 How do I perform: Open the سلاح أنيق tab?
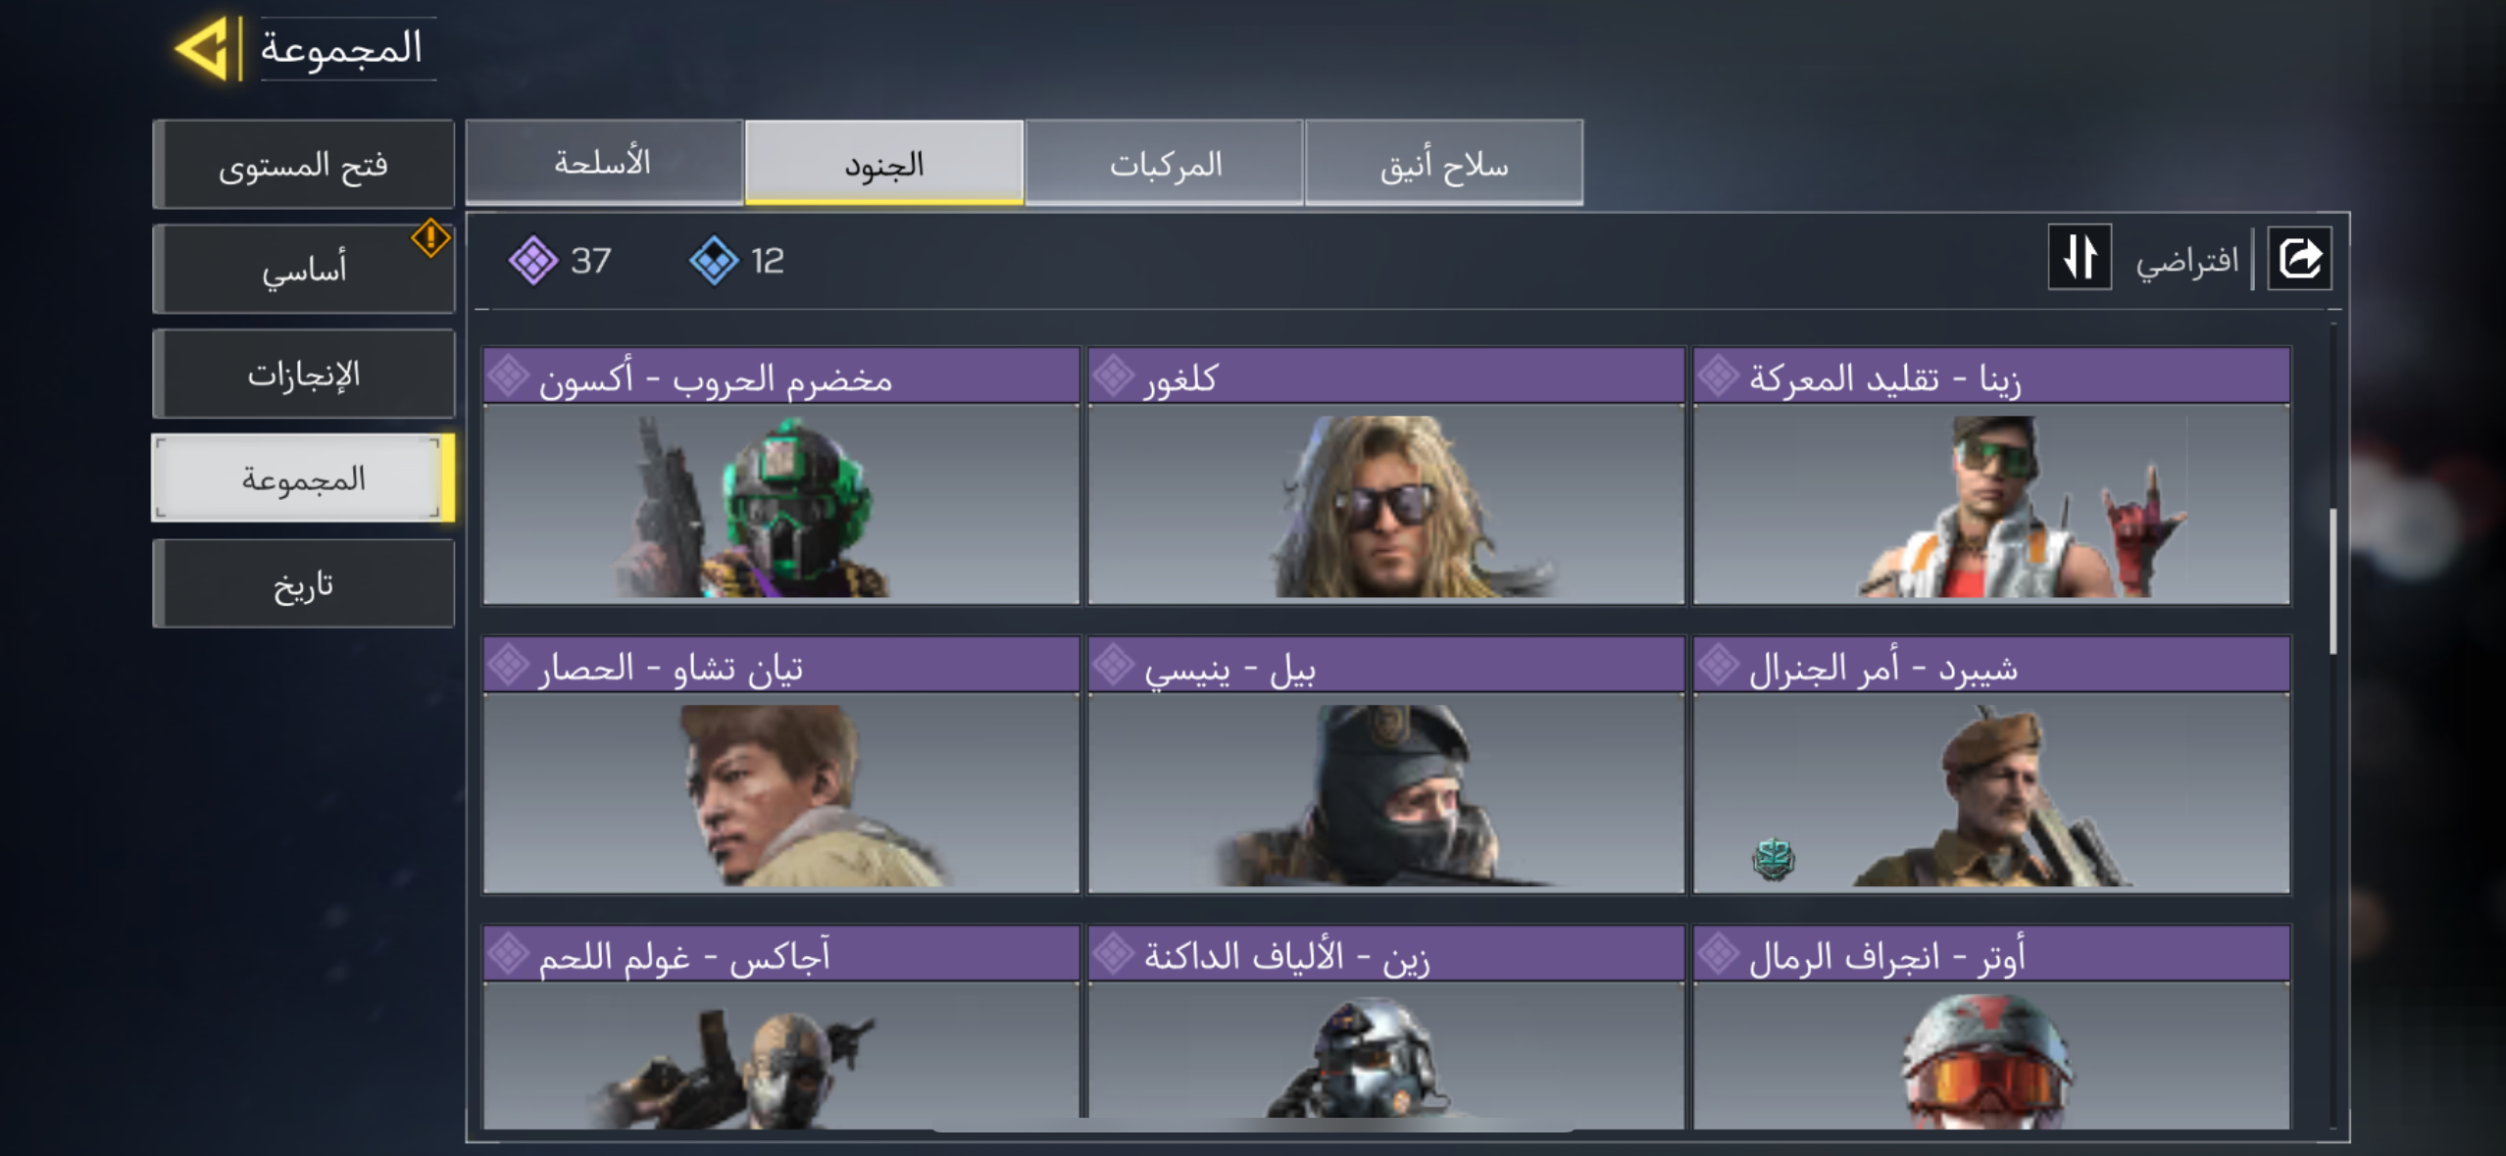pos(1444,163)
